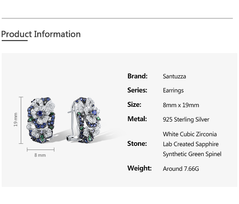Click the 8 mm width dimension label

(x=40, y=155)
